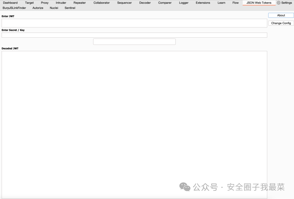Image resolution: width=294 pixels, height=199 pixels.
Task: Click the empty status box below the key field
Action: (134, 42)
